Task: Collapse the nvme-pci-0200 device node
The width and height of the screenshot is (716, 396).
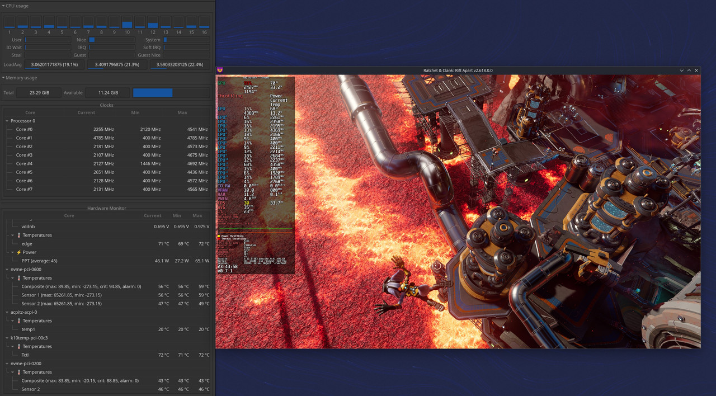Action: (x=7, y=364)
